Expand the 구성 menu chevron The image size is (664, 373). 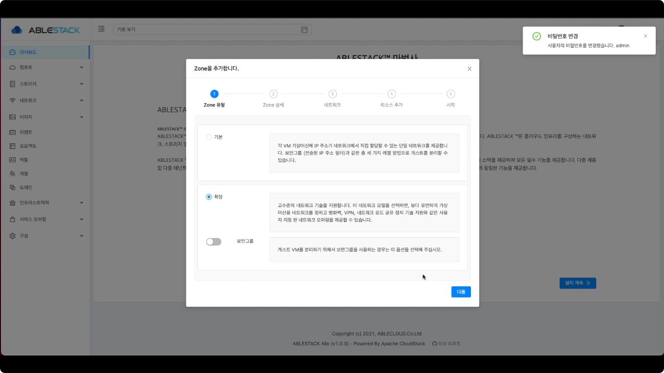81,236
